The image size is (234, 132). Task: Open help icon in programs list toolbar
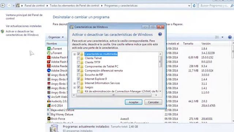pos(230,37)
